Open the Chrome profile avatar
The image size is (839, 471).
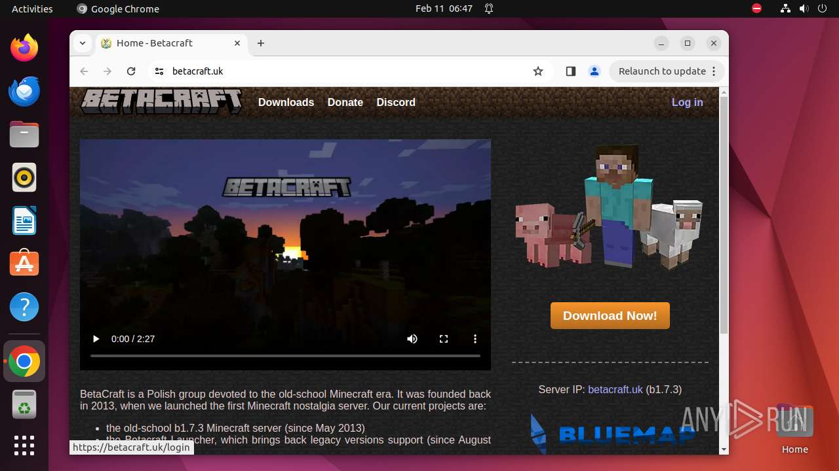point(595,71)
